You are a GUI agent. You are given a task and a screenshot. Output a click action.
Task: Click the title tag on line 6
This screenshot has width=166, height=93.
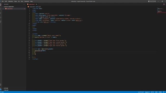[x=45, y=17]
